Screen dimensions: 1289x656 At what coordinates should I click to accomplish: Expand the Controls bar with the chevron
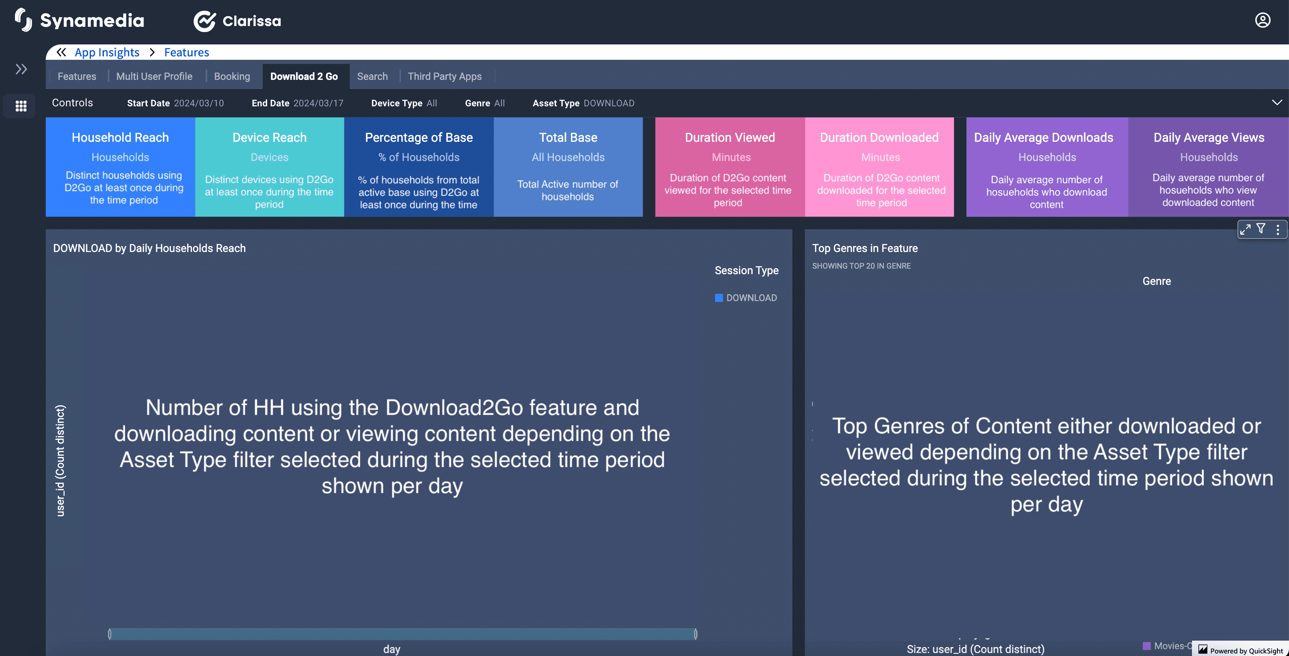pos(1277,102)
